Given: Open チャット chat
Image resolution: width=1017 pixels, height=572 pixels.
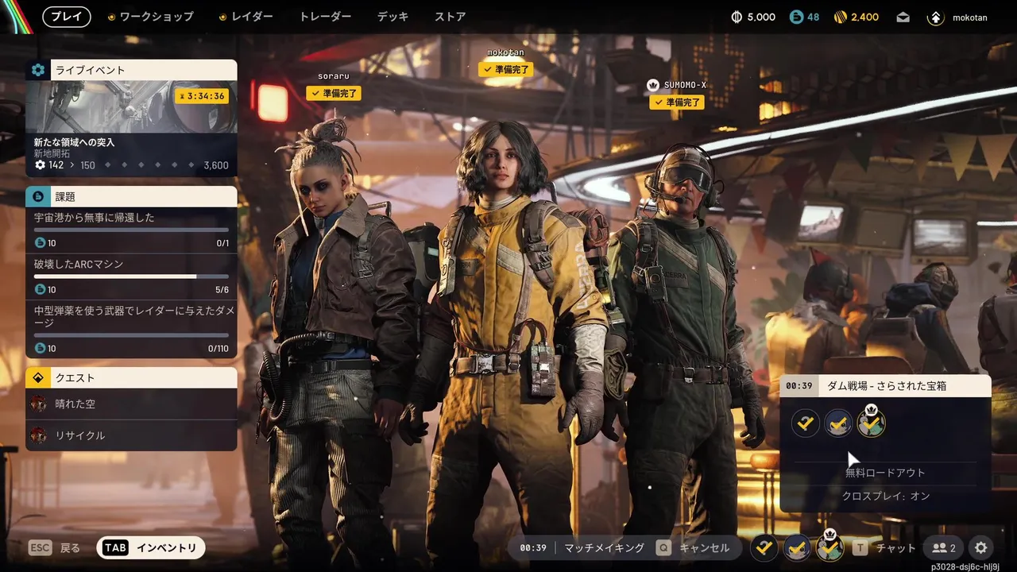Looking at the screenshot, I should [884, 548].
